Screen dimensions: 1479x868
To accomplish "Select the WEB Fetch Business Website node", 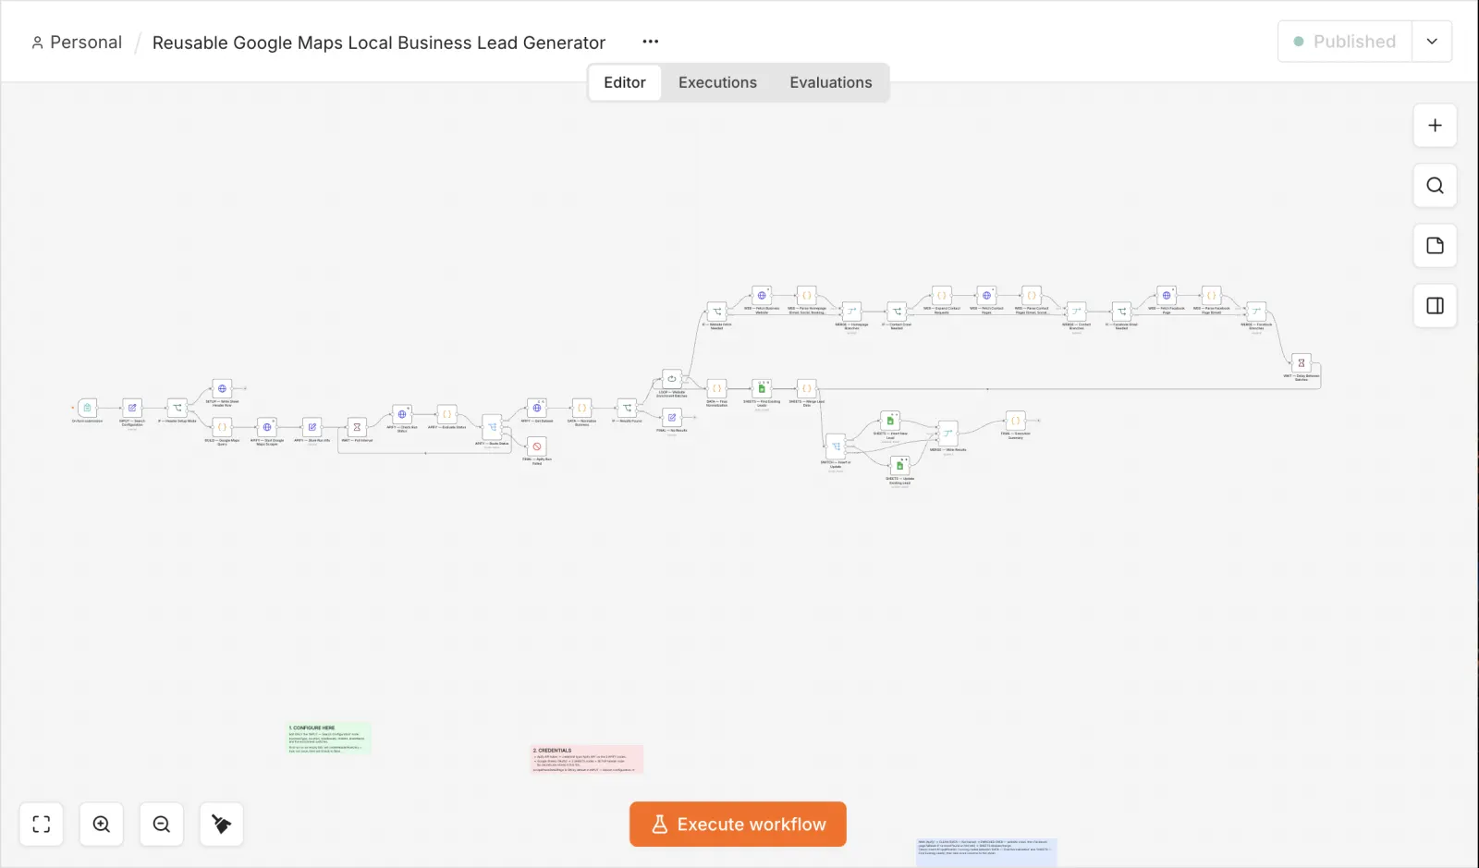I will point(762,296).
